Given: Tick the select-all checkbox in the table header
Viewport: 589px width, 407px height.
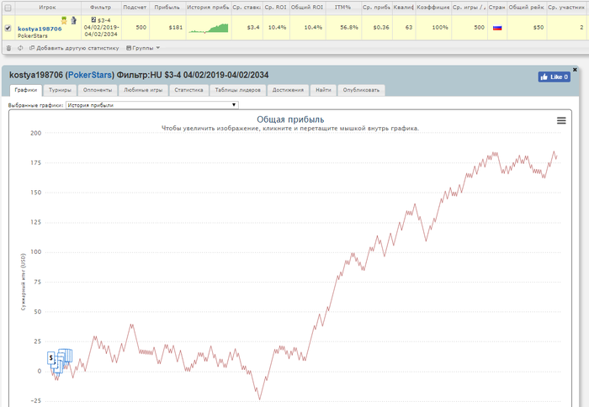Looking at the screenshot, I should (x=8, y=8).
